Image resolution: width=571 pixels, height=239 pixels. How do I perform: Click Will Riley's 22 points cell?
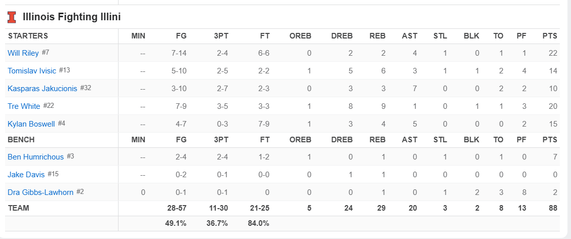tap(552, 53)
